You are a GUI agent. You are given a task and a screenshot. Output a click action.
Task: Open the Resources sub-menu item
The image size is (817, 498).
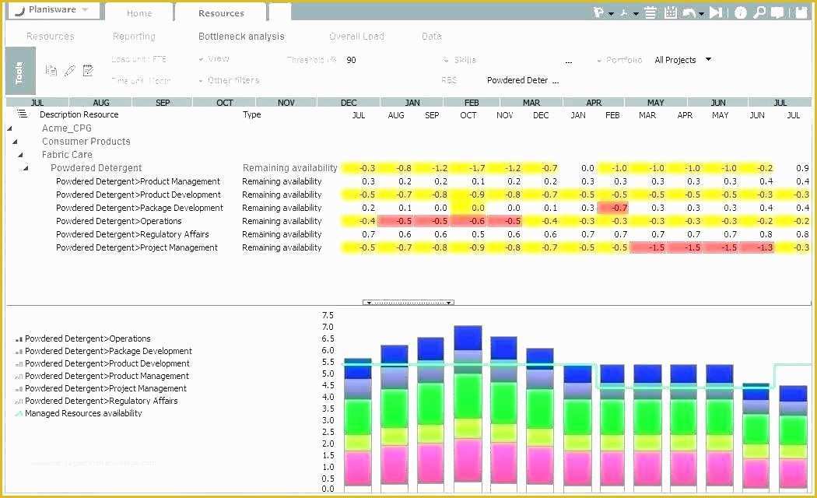click(51, 37)
